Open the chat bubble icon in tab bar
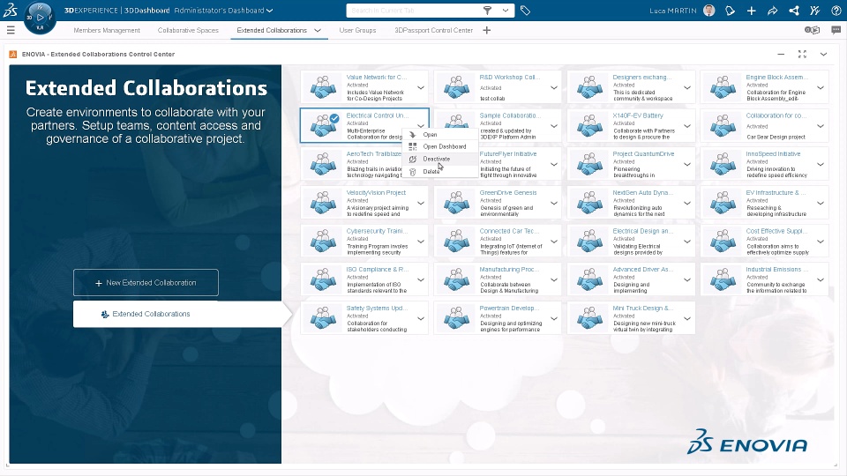The image size is (847, 476). (836, 30)
